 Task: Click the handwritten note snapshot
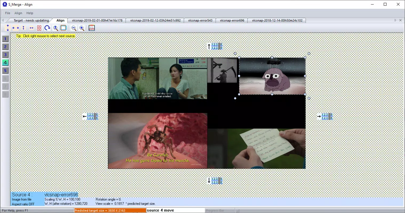(x=257, y=149)
